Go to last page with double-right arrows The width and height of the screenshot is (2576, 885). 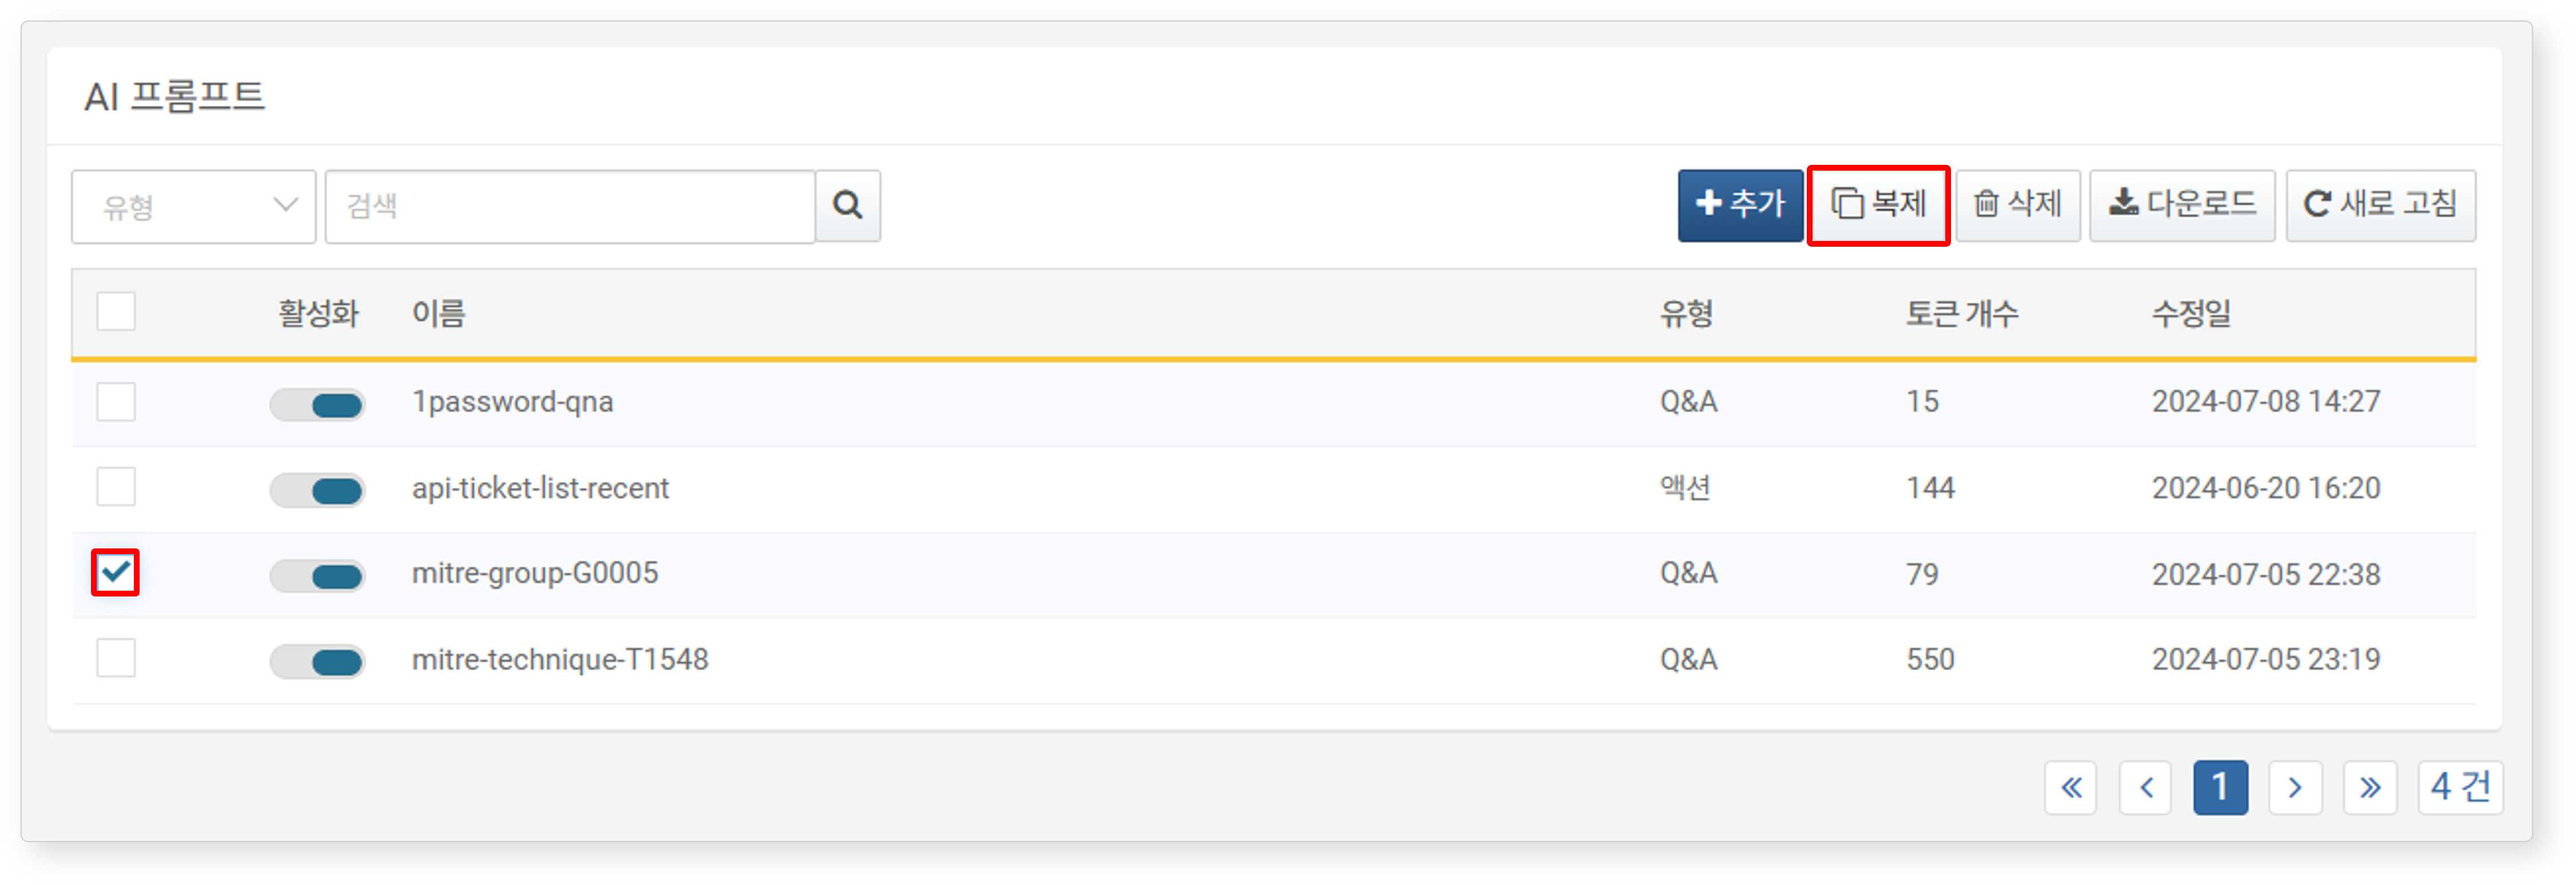click(2369, 788)
